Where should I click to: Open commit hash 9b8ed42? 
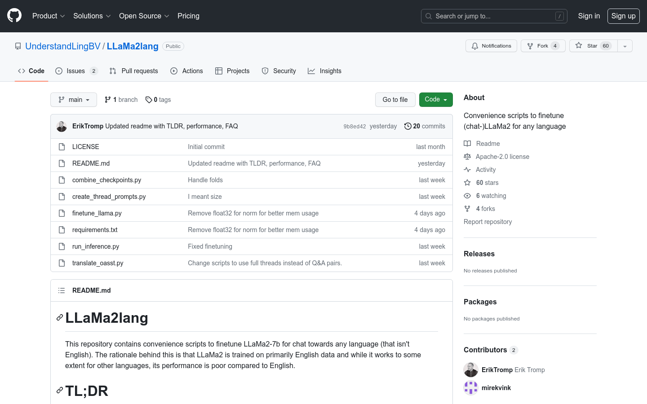pos(355,127)
